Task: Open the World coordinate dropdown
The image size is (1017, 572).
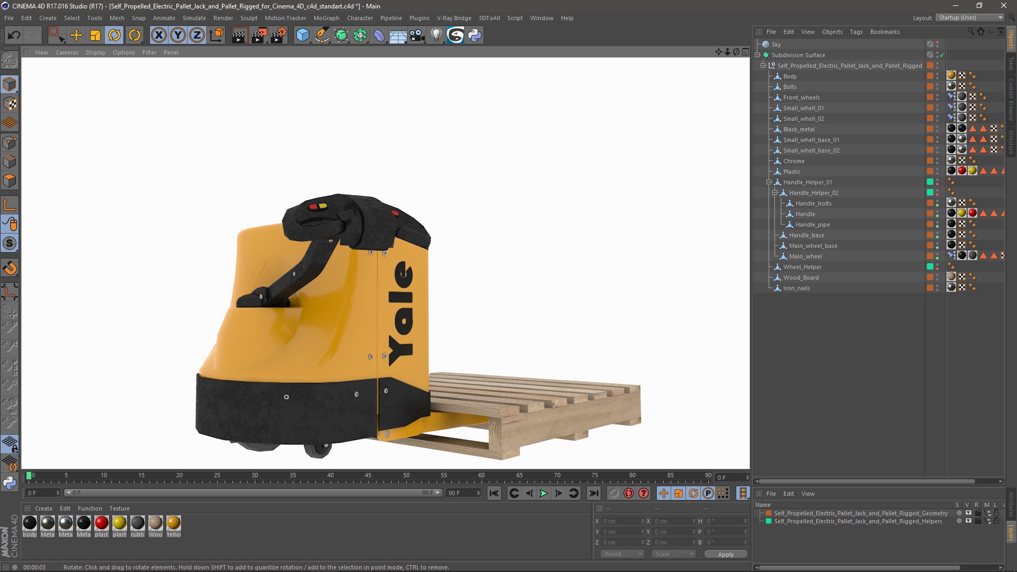Action: click(622, 554)
